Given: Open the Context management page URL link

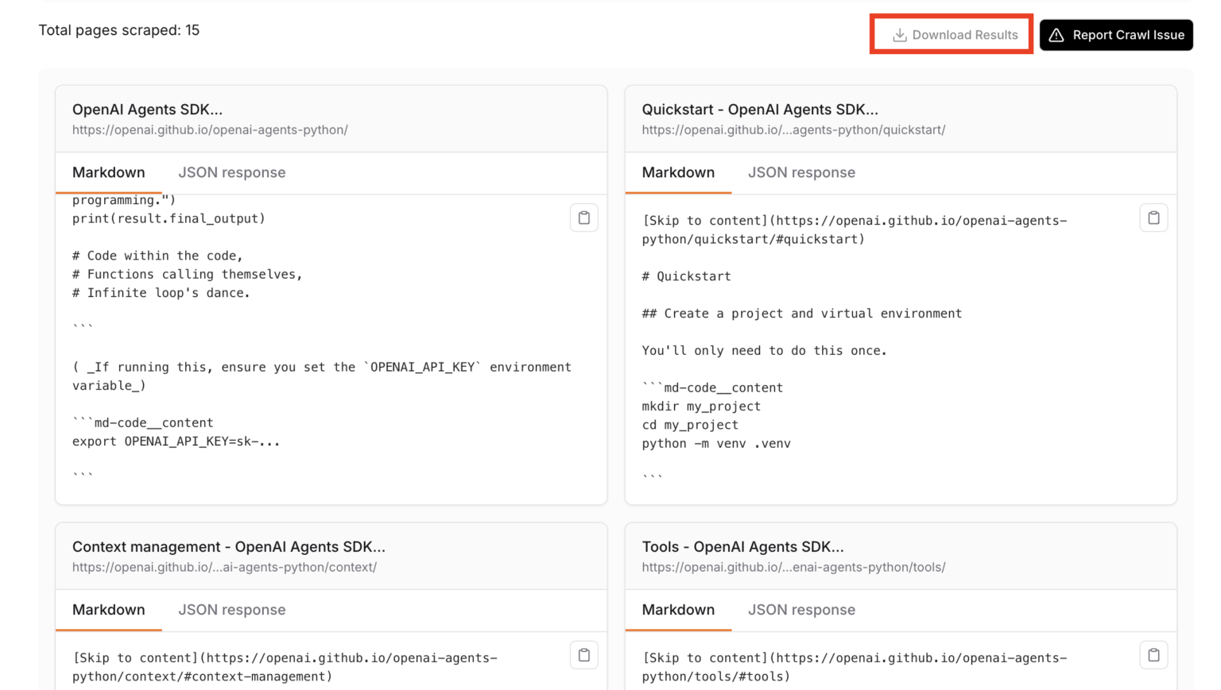Looking at the screenshot, I should (x=225, y=567).
